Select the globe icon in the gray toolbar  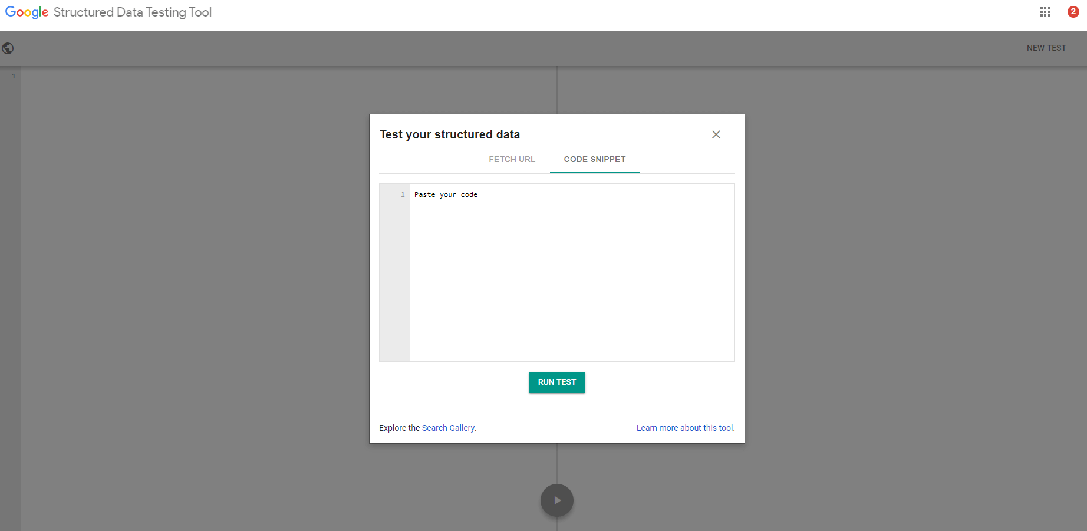tap(8, 48)
